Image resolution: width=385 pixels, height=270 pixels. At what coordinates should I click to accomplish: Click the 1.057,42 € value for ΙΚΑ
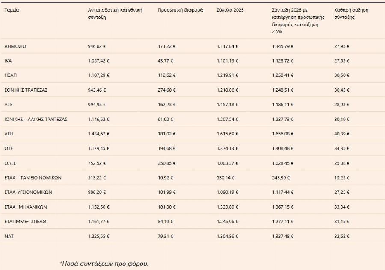[x=98, y=61]
